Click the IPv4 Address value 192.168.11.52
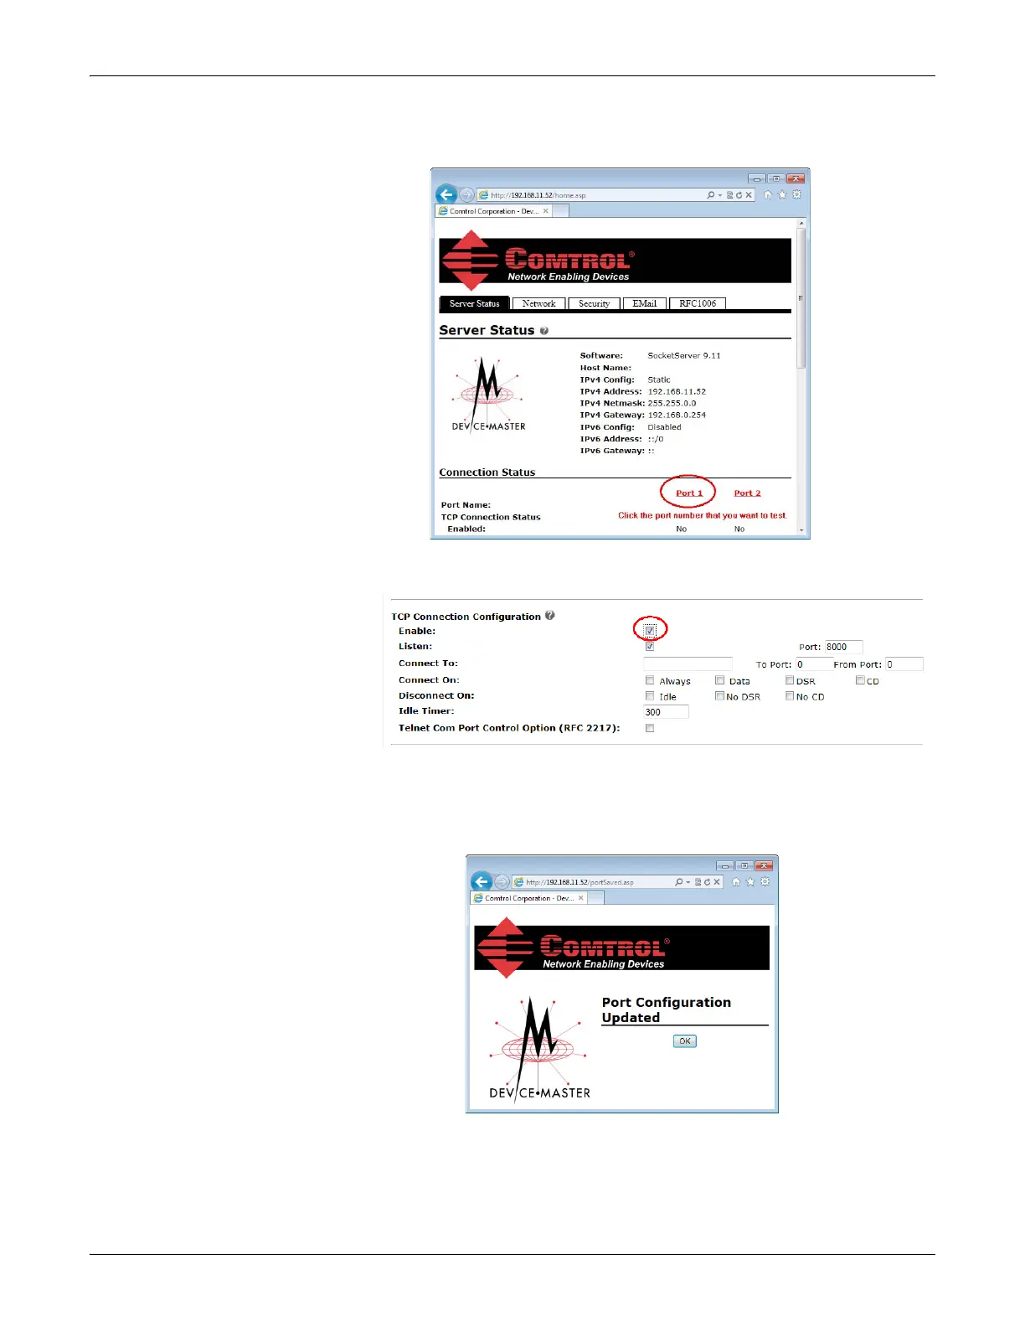Viewport: 1025px width, 1327px height. pyautogui.click(x=677, y=391)
